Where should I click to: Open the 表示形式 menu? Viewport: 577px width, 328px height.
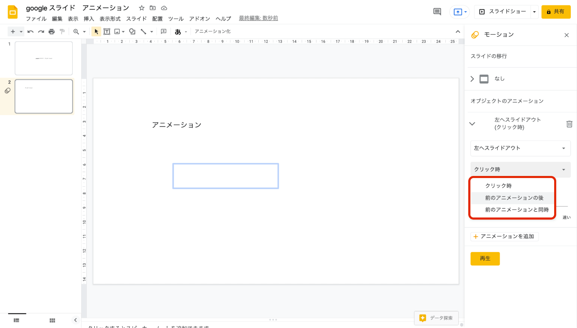[x=110, y=19]
